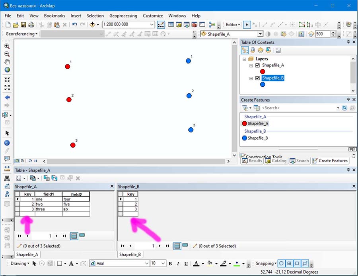Open the Snapping dropdown menu
Screen dimensions: 358x276
(266, 263)
